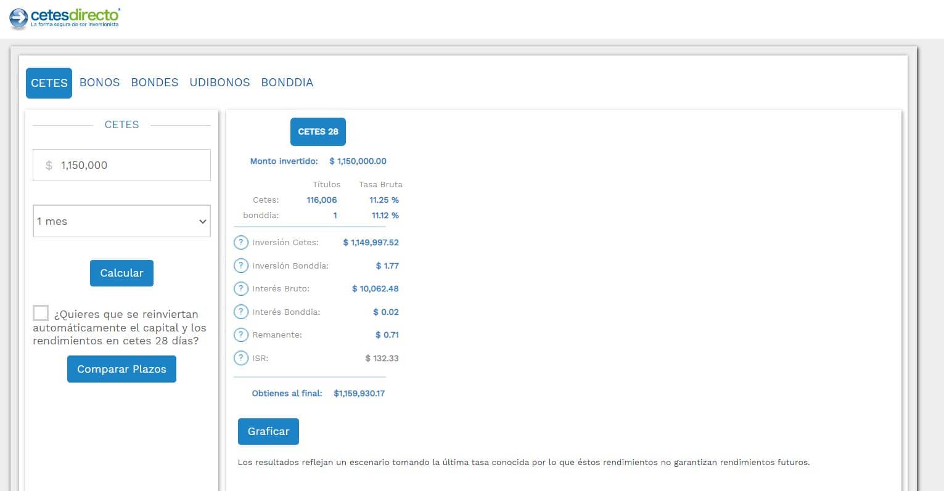Open help icon for Interés Bruto
The height and width of the screenshot is (491, 944).
click(241, 288)
